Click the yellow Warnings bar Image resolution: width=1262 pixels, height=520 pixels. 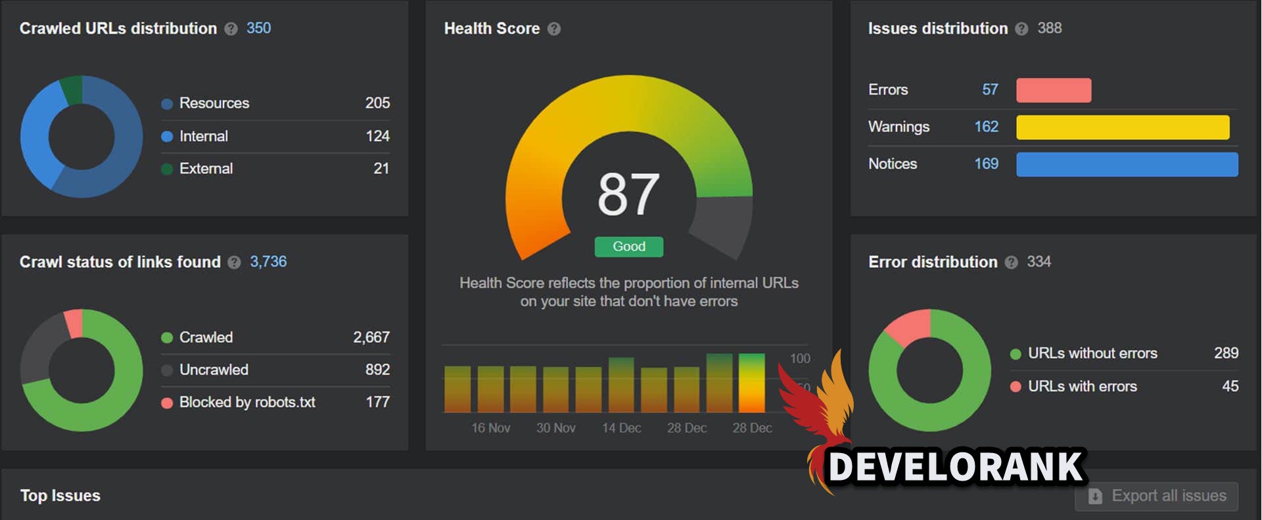[x=1123, y=127]
